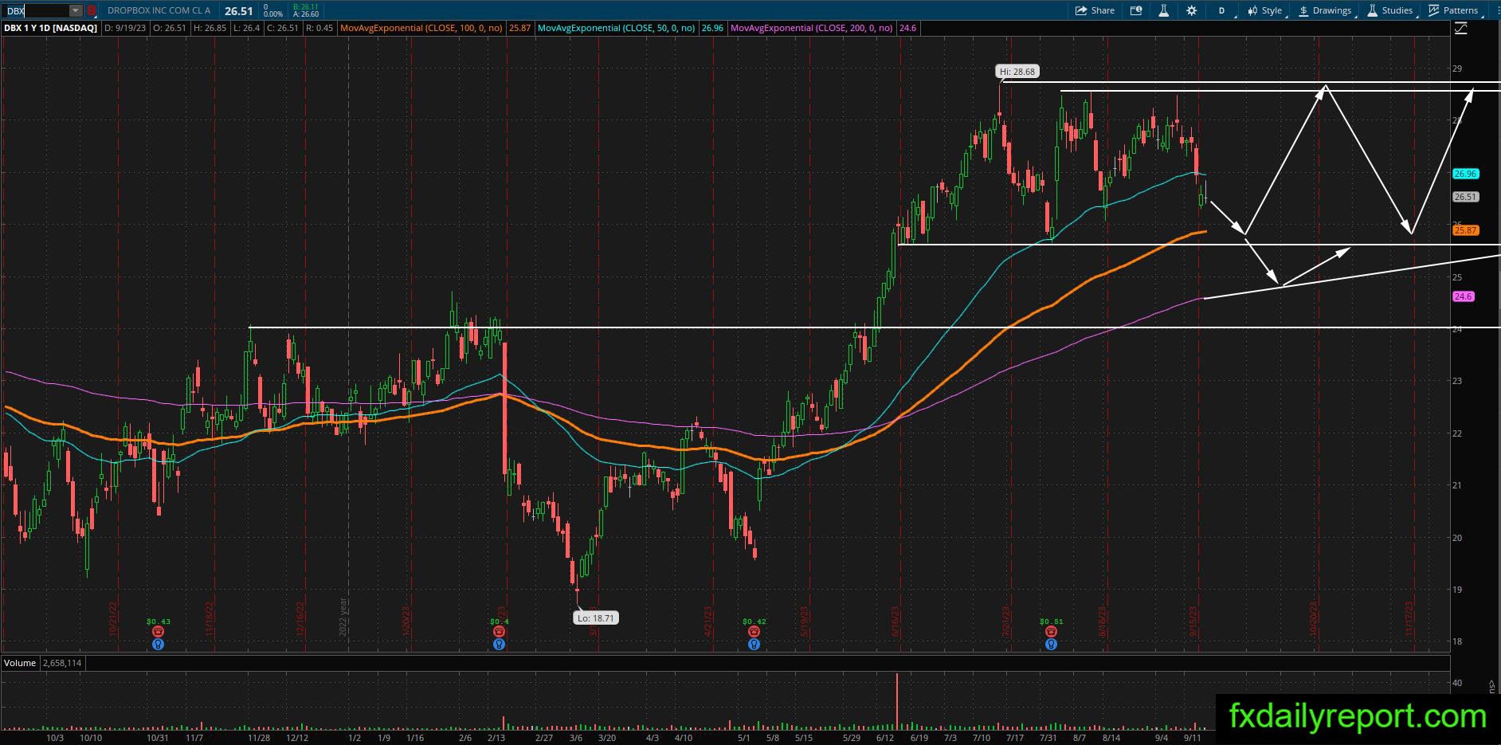
Task: Click the $0.43 earnings value label
Action: click(x=158, y=621)
